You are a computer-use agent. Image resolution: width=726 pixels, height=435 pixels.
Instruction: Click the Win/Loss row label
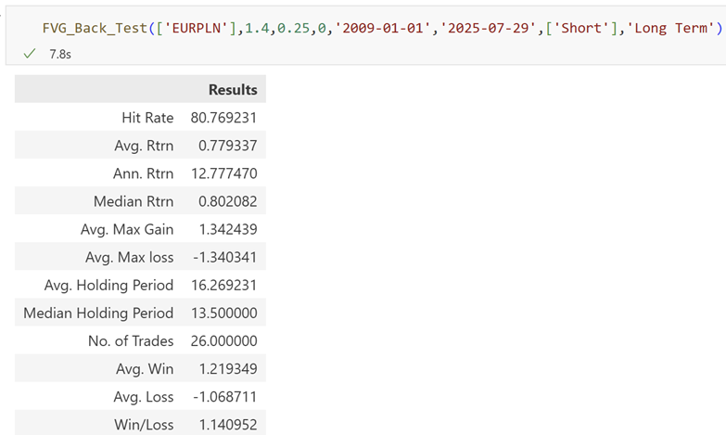click(144, 425)
